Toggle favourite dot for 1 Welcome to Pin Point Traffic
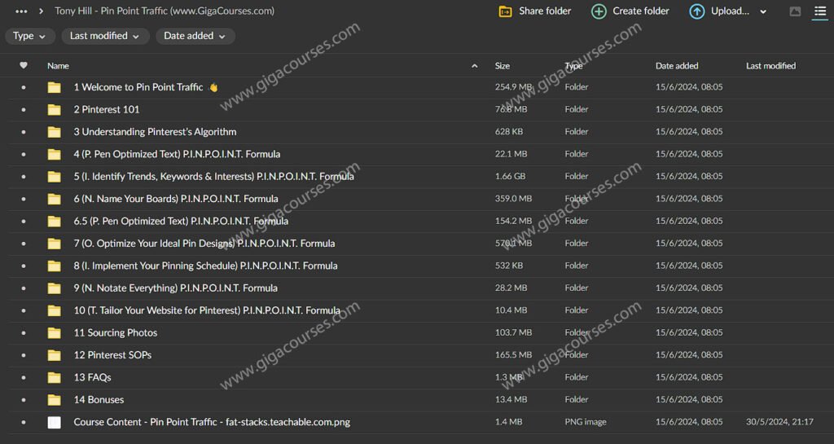 [24, 87]
